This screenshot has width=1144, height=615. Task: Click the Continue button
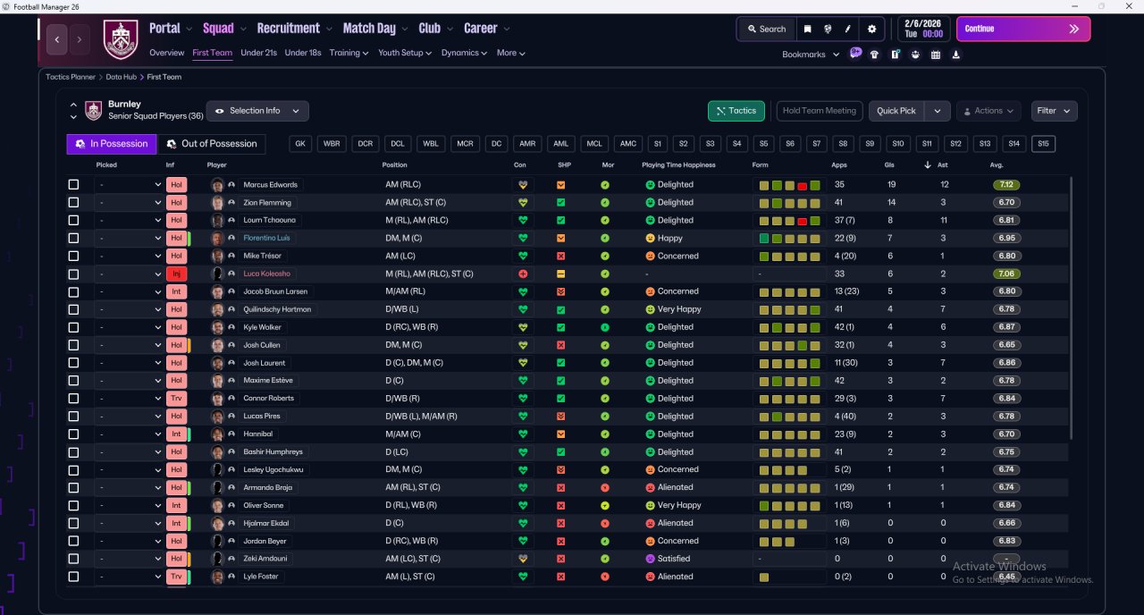(x=1023, y=29)
